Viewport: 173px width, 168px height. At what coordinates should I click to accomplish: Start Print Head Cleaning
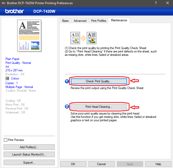point(99,107)
